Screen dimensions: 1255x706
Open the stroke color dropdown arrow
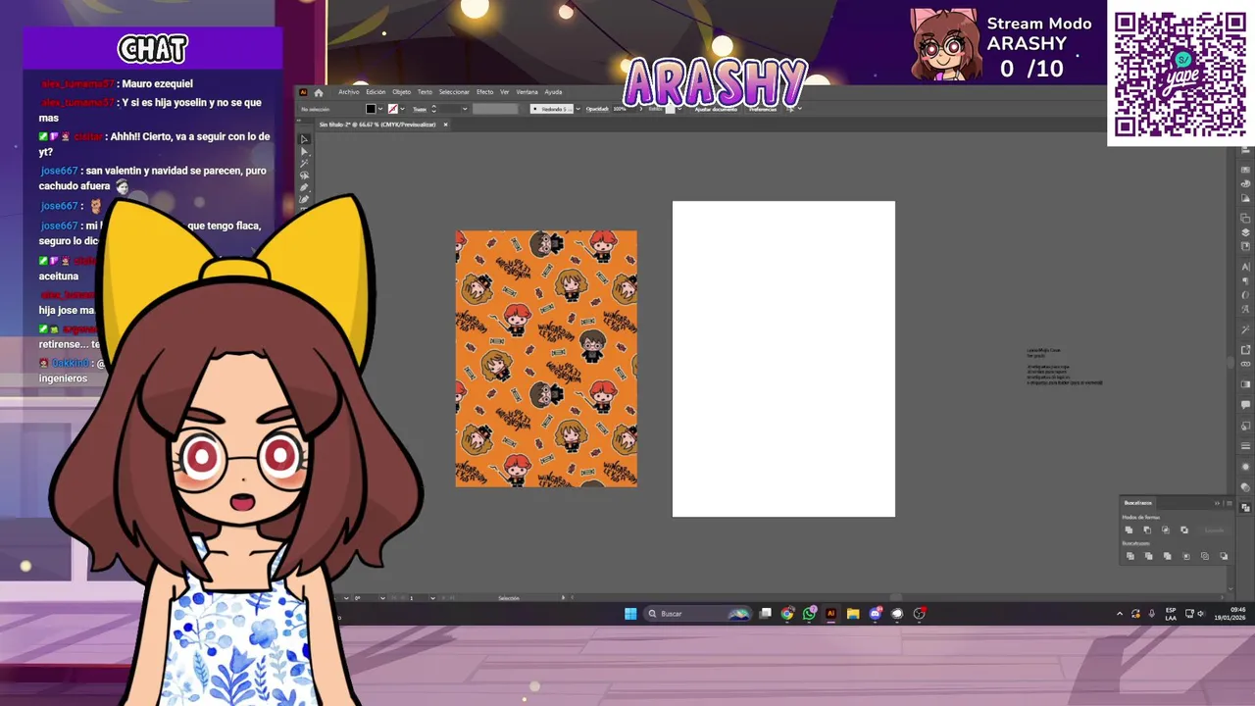tap(403, 109)
